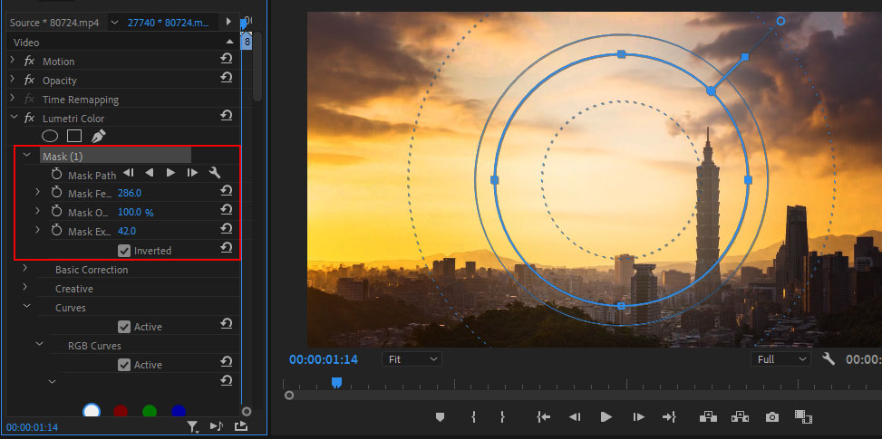Open the source clip dropdown arrow
Viewport: 882px width, 439px height.
[x=115, y=23]
